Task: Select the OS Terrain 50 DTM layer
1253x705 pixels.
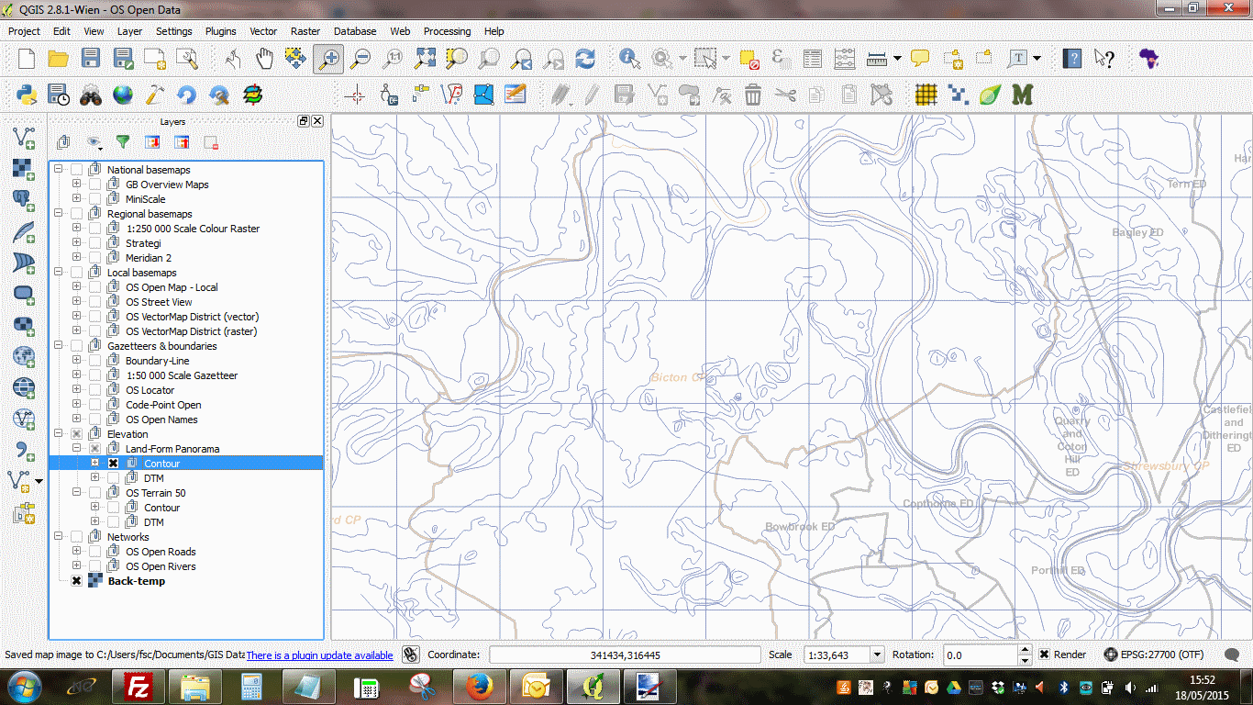Action: click(x=154, y=522)
